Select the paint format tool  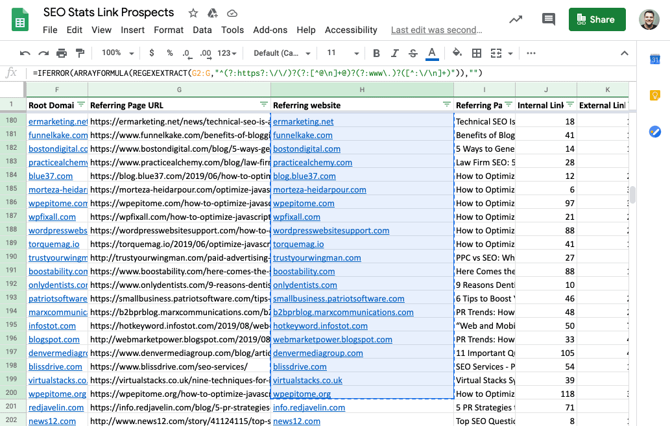point(80,53)
